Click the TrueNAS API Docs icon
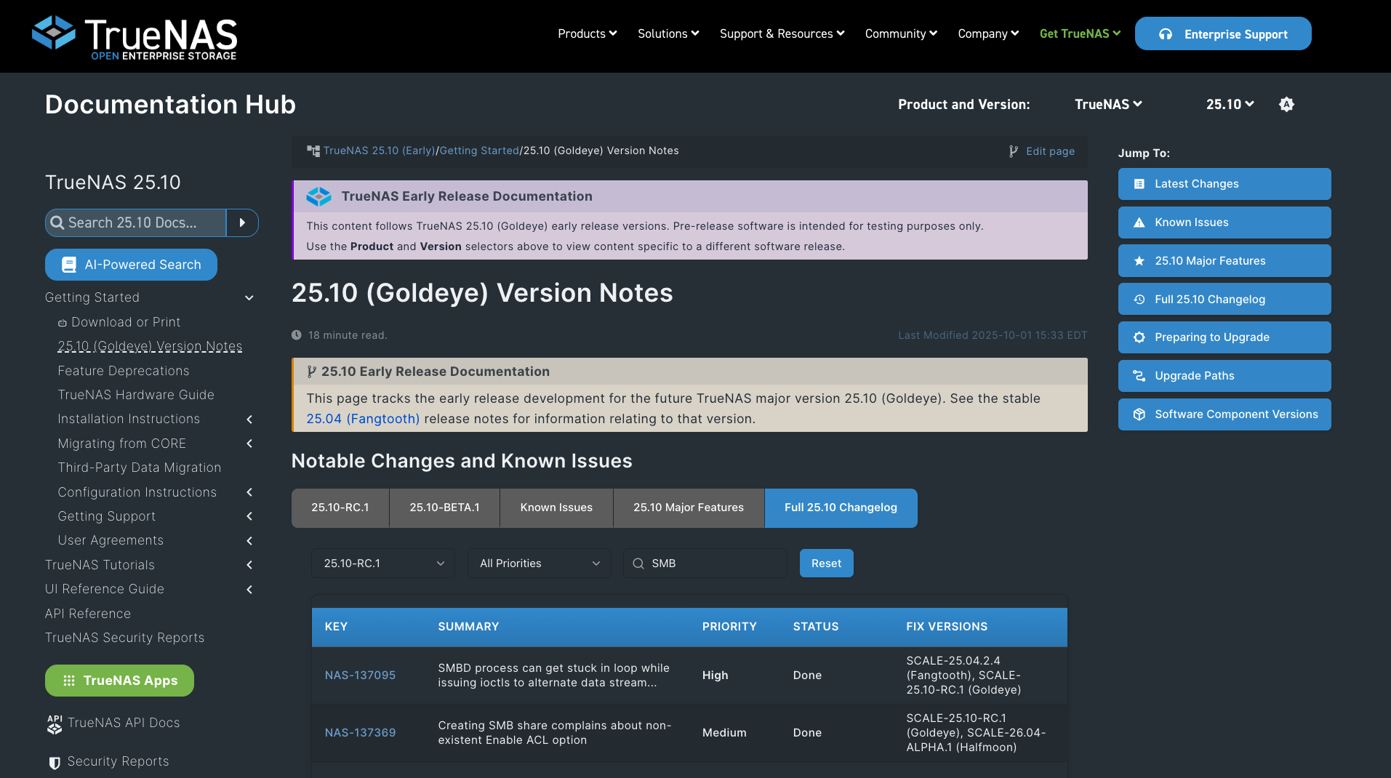This screenshot has height=778, width=1391. click(55, 724)
